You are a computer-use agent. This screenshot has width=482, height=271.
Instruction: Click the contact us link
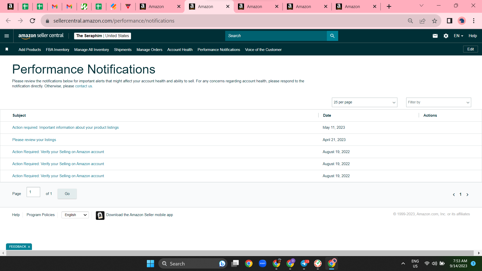click(84, 86)
